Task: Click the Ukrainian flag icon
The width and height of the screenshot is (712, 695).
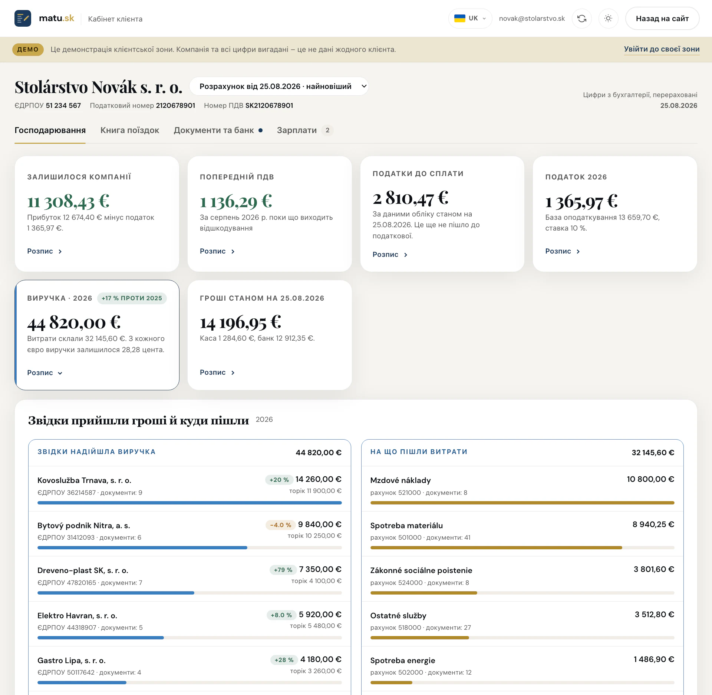Action: point(459,19)
